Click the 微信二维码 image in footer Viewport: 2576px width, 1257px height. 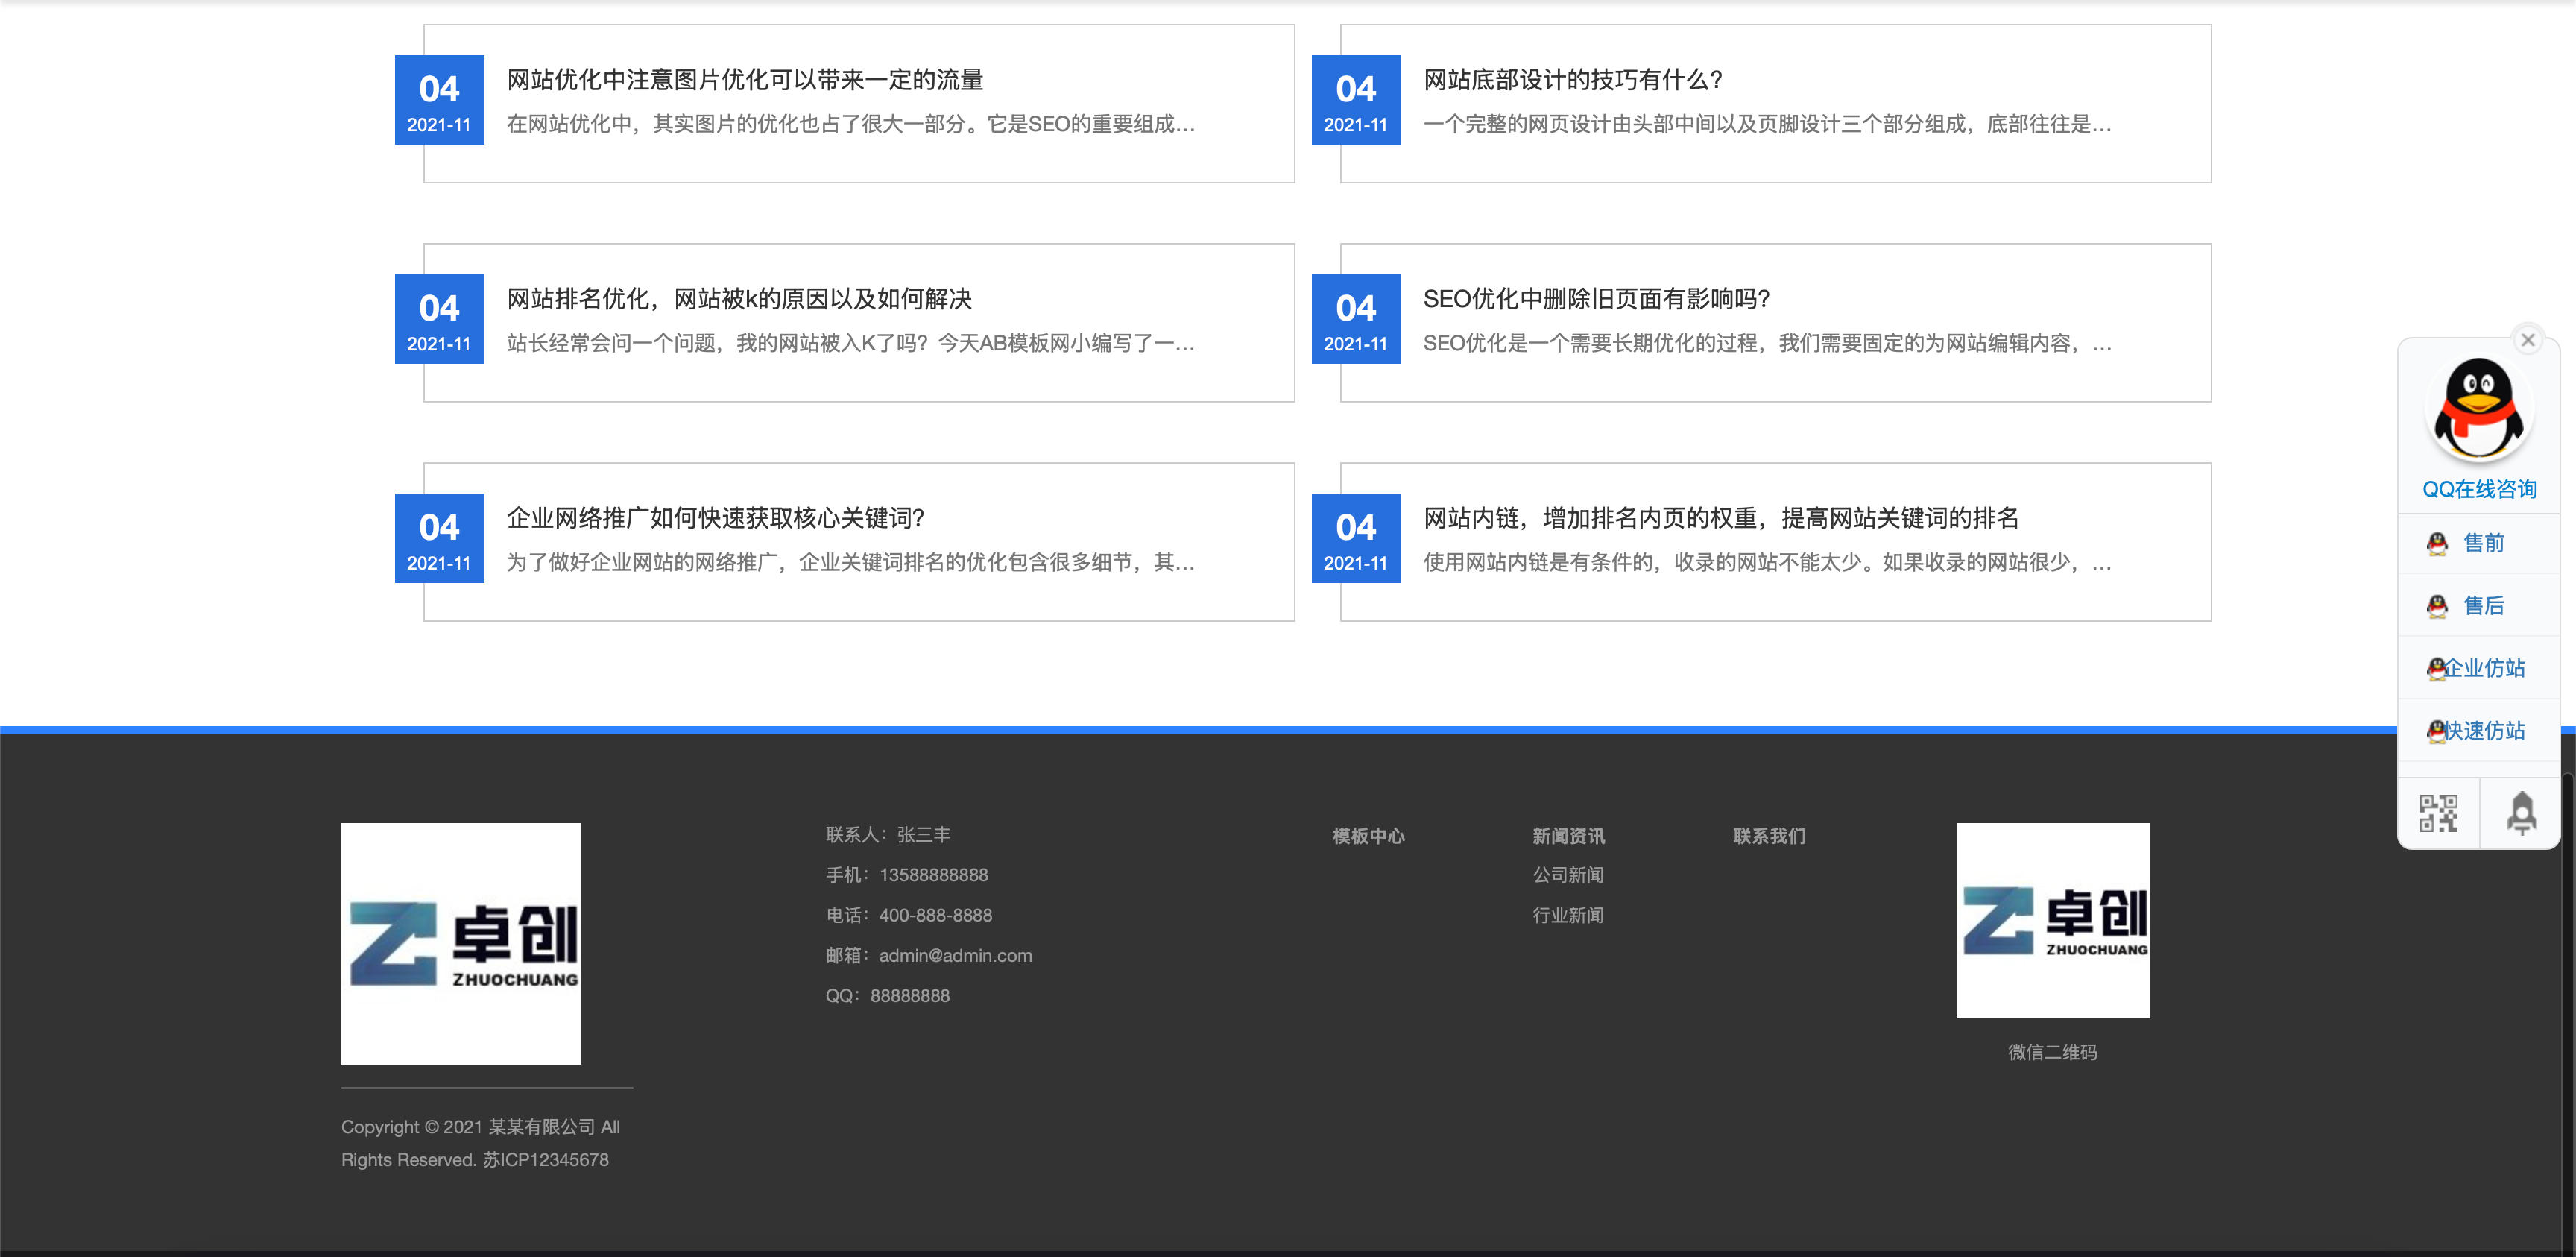[x=2053, y=920]
